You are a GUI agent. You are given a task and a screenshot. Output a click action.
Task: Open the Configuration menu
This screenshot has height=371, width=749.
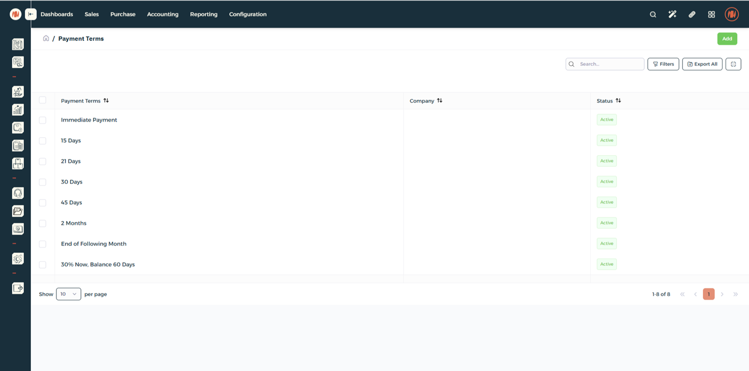pos(248,14)
